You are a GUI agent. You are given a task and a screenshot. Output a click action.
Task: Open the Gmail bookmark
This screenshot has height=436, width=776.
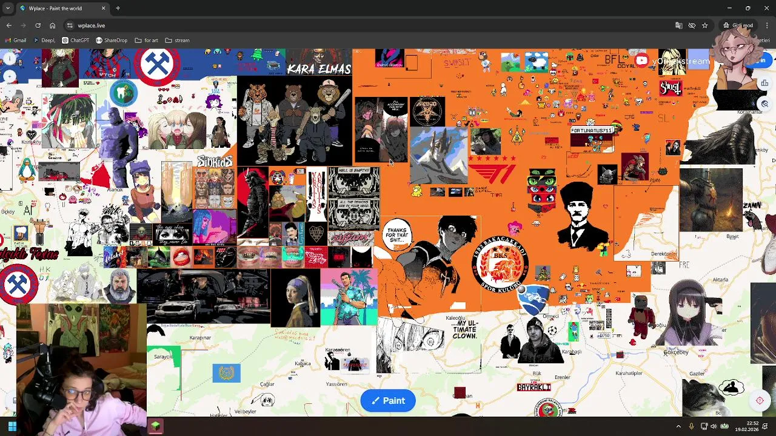click(16, 41)
